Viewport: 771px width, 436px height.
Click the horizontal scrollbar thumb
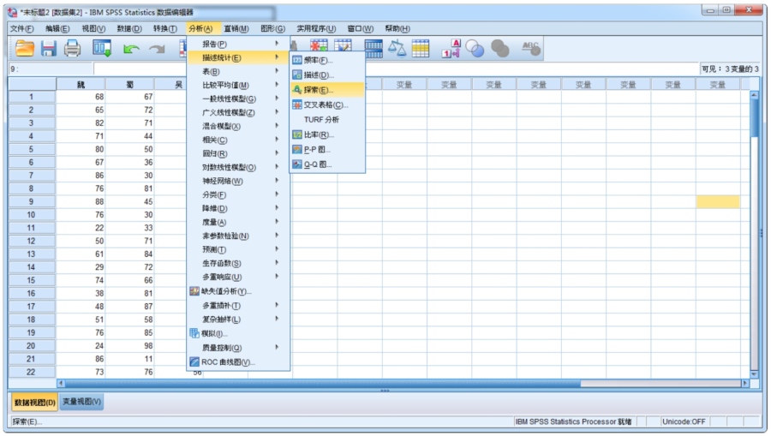(322, 384)
